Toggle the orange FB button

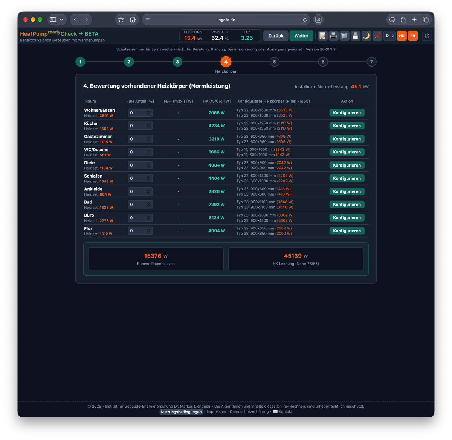[413, 36]
